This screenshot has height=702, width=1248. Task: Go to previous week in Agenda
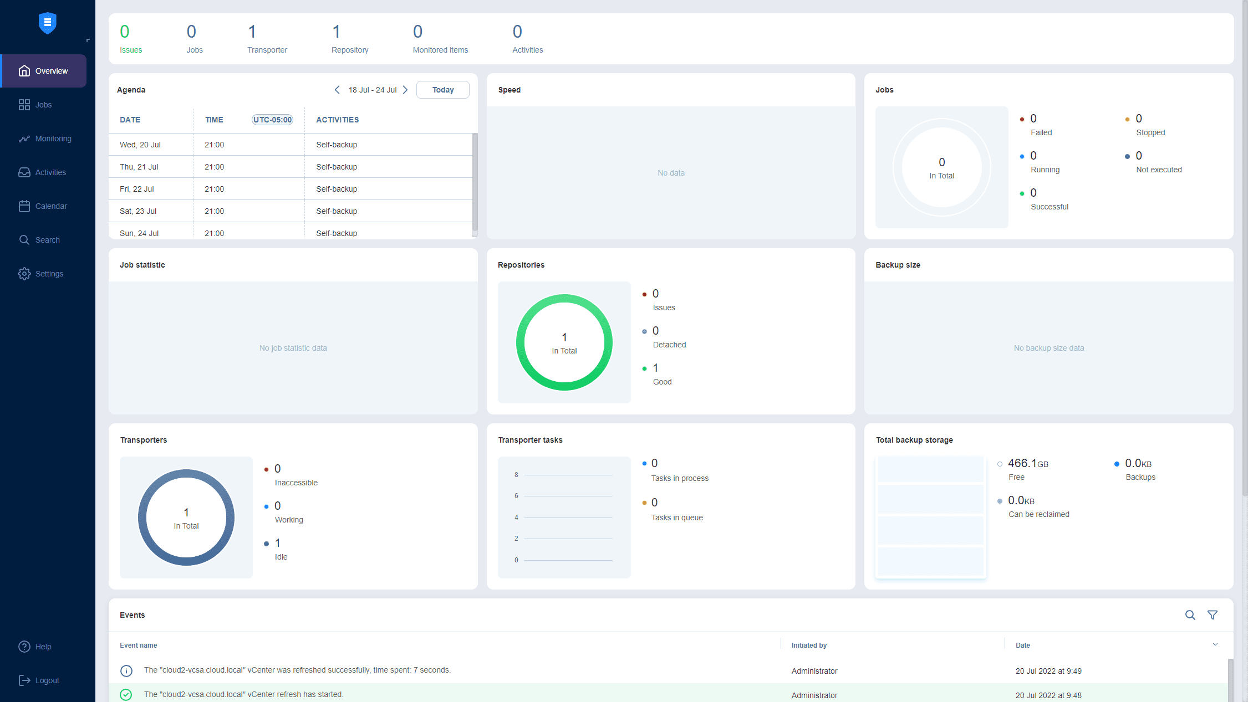[x=337, y=90]
